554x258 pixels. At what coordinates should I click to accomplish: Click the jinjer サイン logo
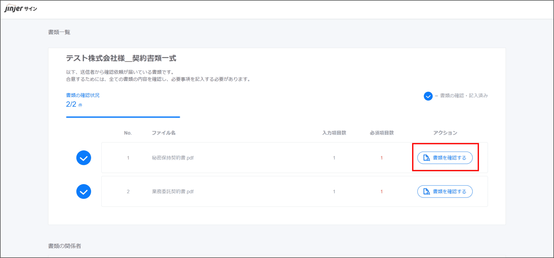click(21, 8)
